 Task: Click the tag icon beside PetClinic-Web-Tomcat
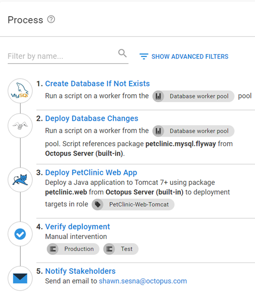98,204
